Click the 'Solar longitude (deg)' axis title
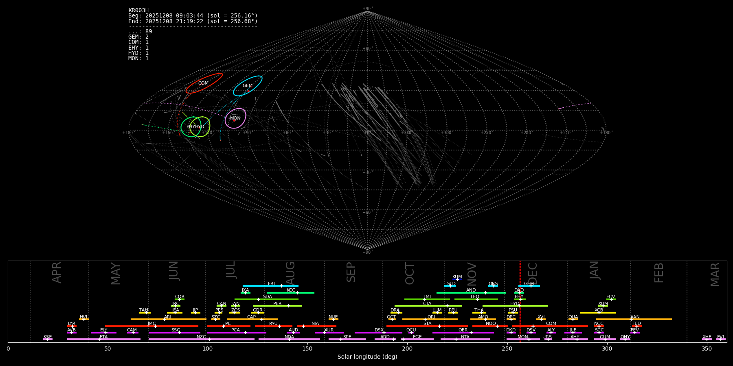 [x=367, y=357]
